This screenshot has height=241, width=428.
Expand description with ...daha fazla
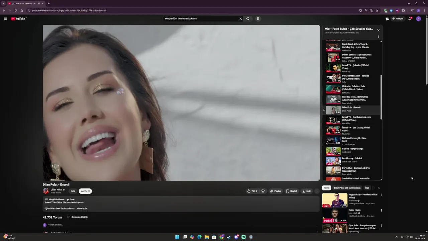pos(81,209)
